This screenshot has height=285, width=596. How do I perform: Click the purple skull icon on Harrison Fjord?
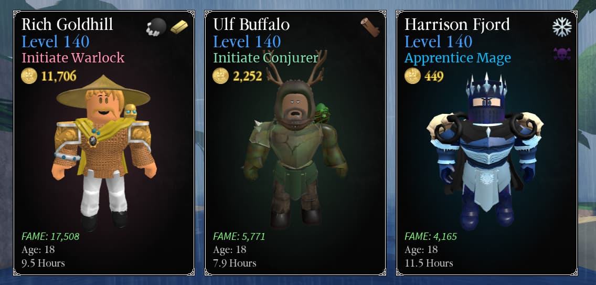coord(562,55)
